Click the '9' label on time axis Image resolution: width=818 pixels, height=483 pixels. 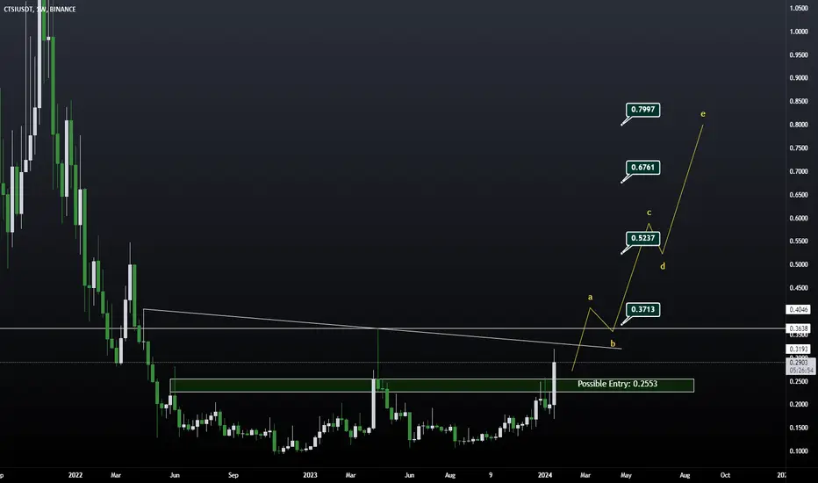491,475
